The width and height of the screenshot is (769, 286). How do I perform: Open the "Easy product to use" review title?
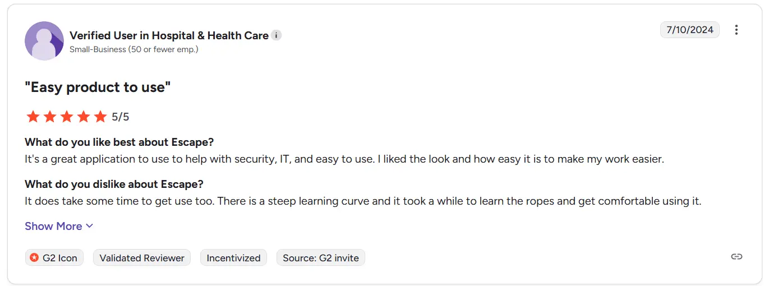(x=98, y=87)
